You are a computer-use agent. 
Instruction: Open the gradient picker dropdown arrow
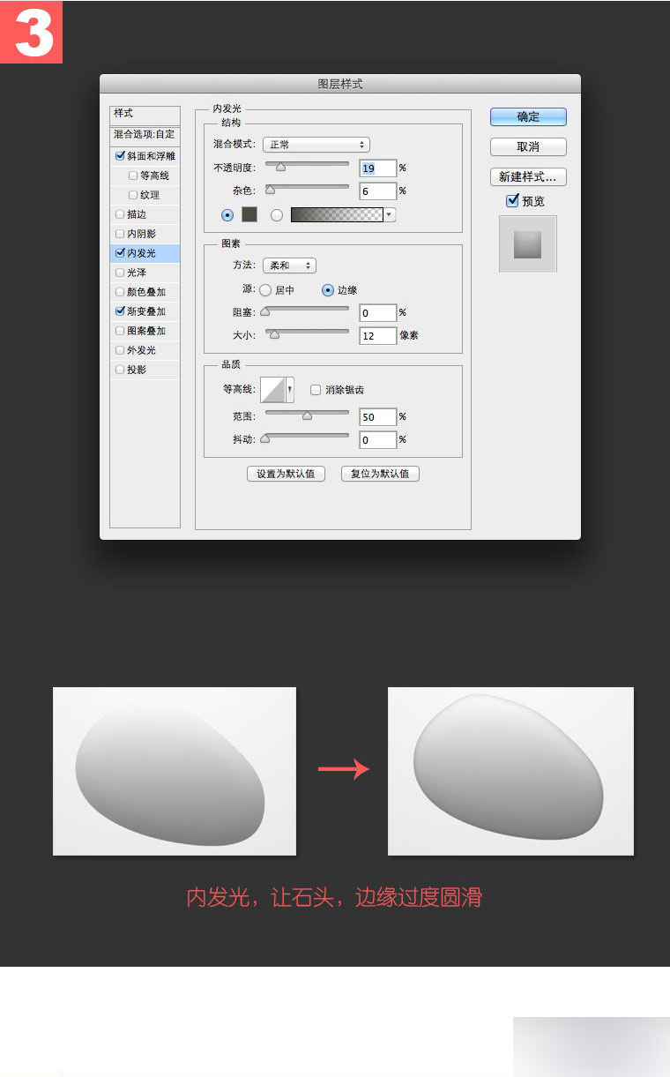pos(390,214)
